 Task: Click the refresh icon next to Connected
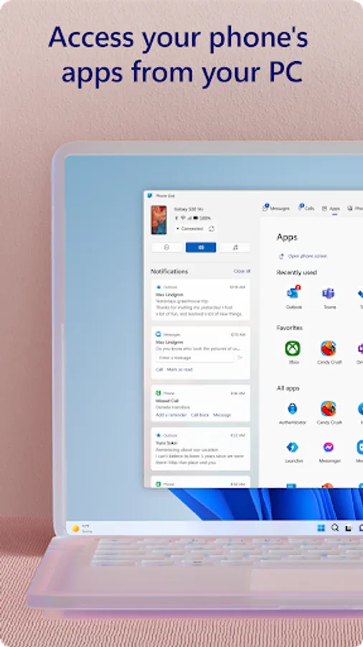coord(212,228)
